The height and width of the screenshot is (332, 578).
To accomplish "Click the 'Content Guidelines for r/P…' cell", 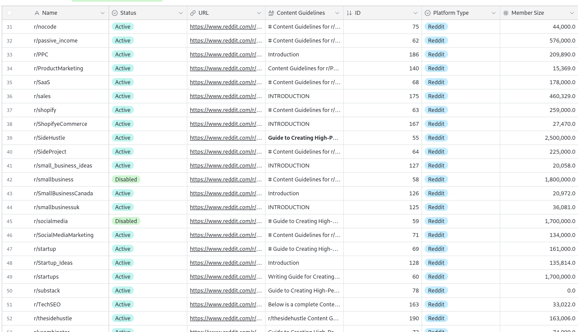I will pos(304,69).
